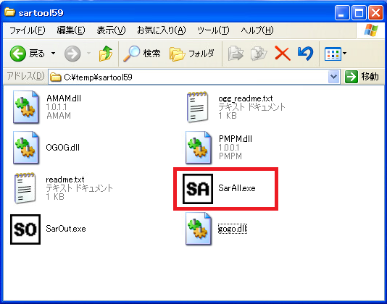
Task: Open the 検索 search tool
Action: (141, 54)
